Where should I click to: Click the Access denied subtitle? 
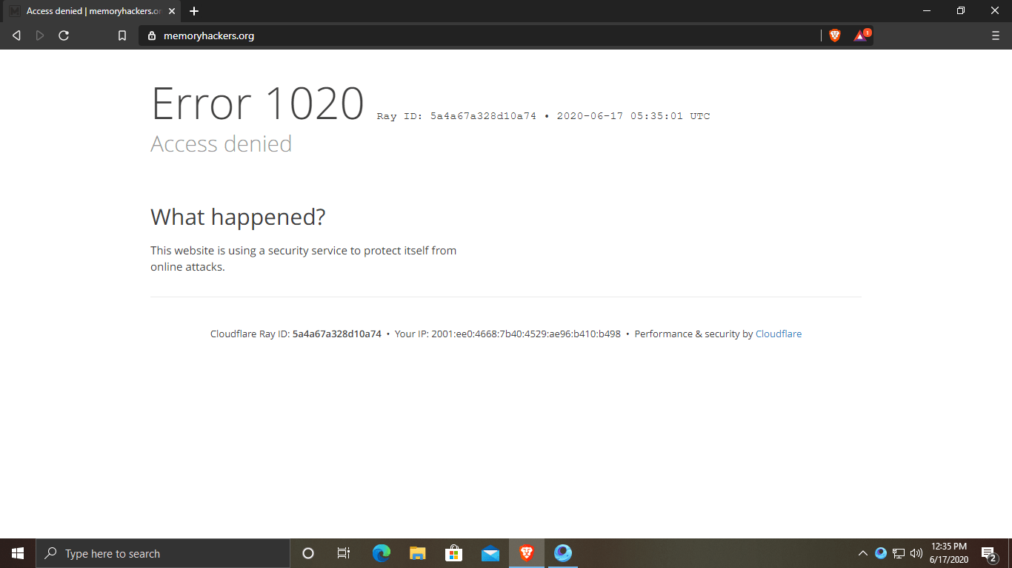coord(222,143)
